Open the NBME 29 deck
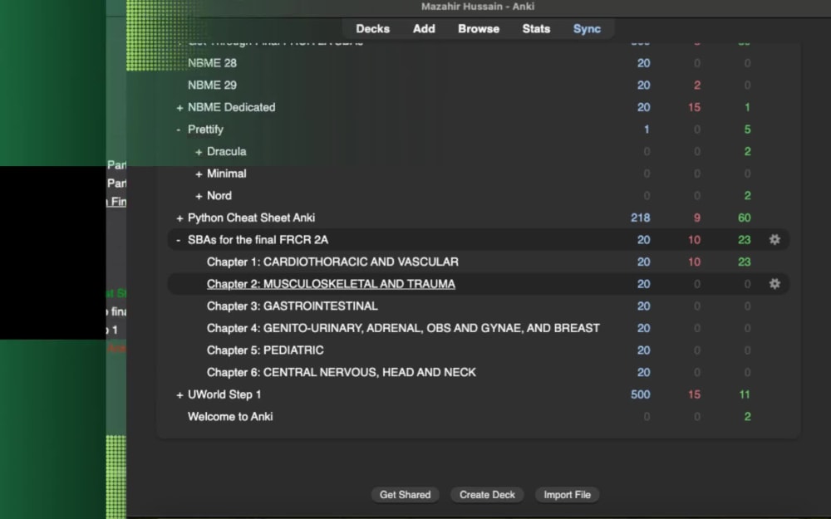Viewport: 831px width, 519px height. click(x=212, y=86)
